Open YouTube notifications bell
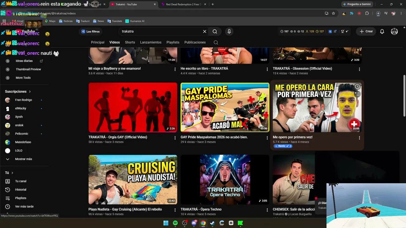The image size is (406, 228). [382, 31]
